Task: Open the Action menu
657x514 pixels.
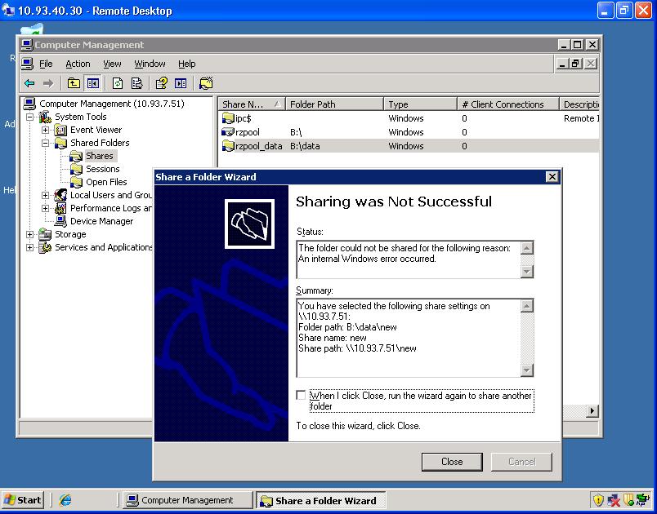Action: pos(78,64)
